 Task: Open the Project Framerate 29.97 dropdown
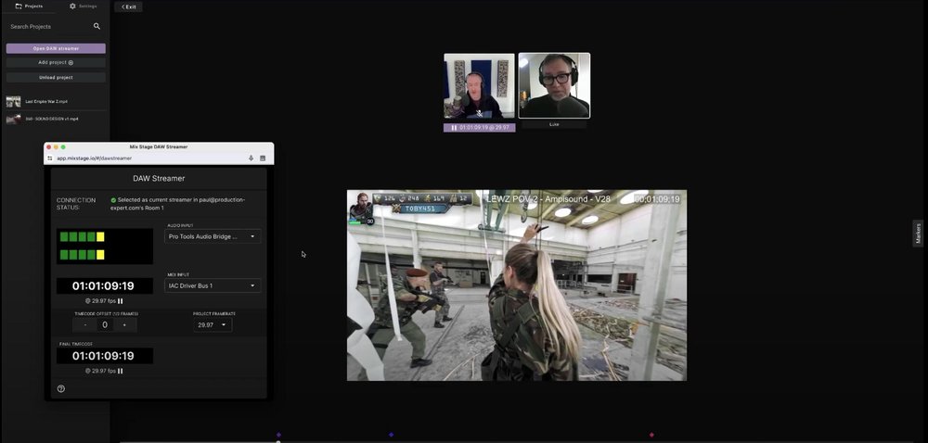(x=213, y=325)
